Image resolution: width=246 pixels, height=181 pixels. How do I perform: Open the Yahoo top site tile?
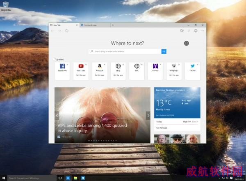[155, 71]
